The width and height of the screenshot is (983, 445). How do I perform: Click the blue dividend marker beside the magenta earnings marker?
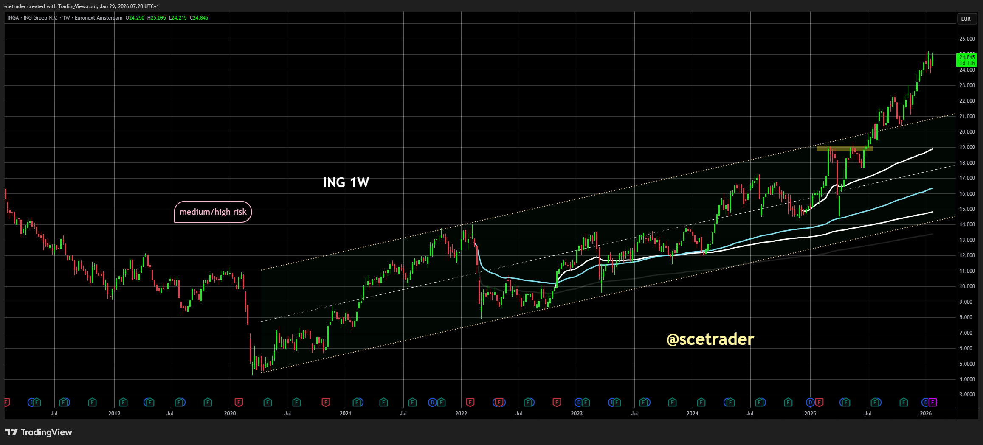[x=926, y=402]
